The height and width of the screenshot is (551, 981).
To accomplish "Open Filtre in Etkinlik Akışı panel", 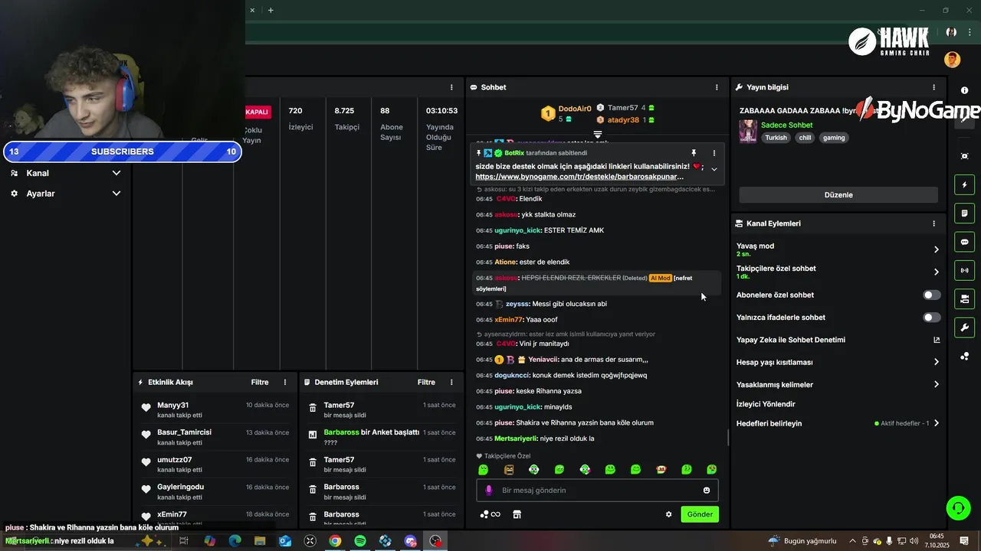I will pyautogui.click(x=260, y=382).
